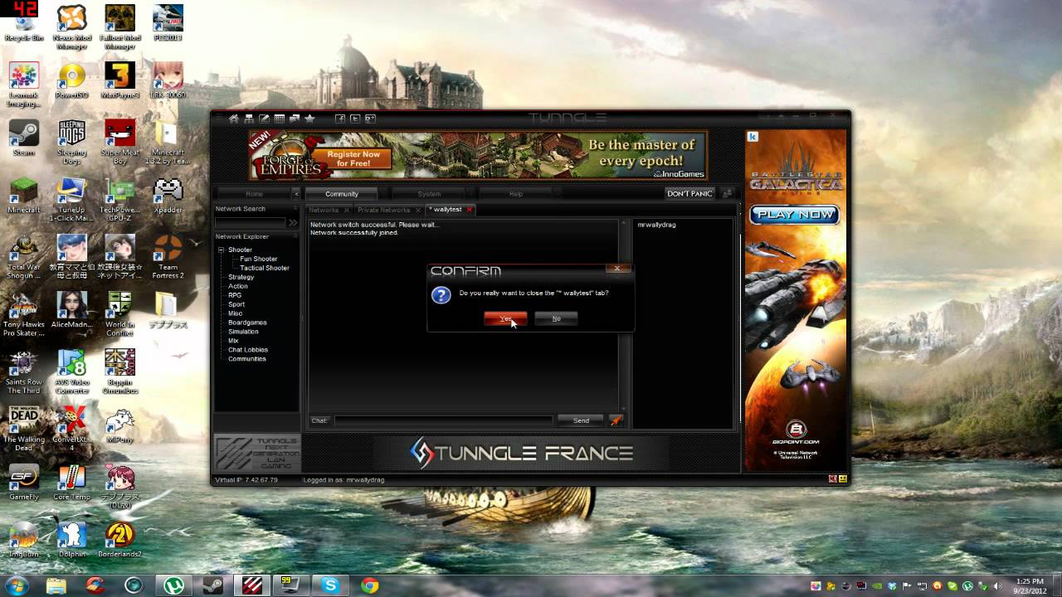
Task: Select RPG category in Network Explorer
Action: (235, 295)
